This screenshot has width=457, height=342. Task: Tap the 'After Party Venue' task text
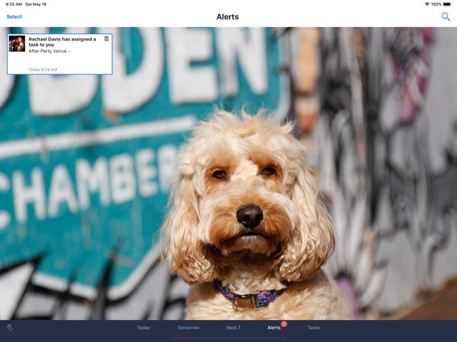click(49, 51)
